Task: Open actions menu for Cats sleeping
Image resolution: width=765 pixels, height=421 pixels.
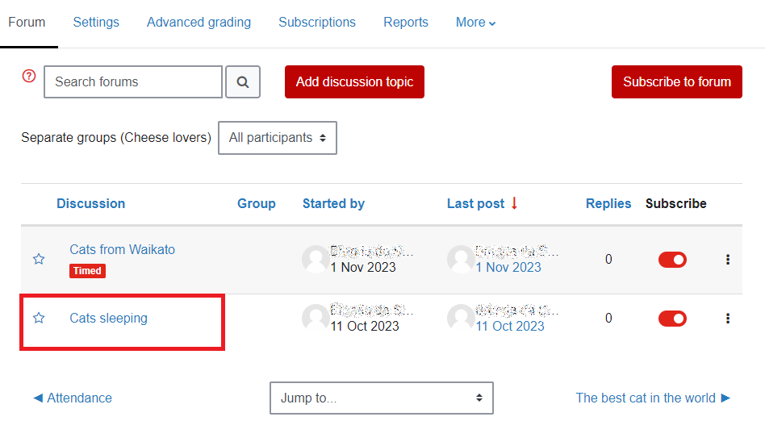Action: click(x=728, y=319)
